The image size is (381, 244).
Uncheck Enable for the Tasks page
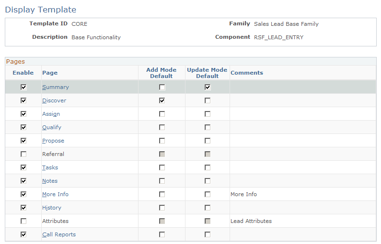tap(23, 167)
